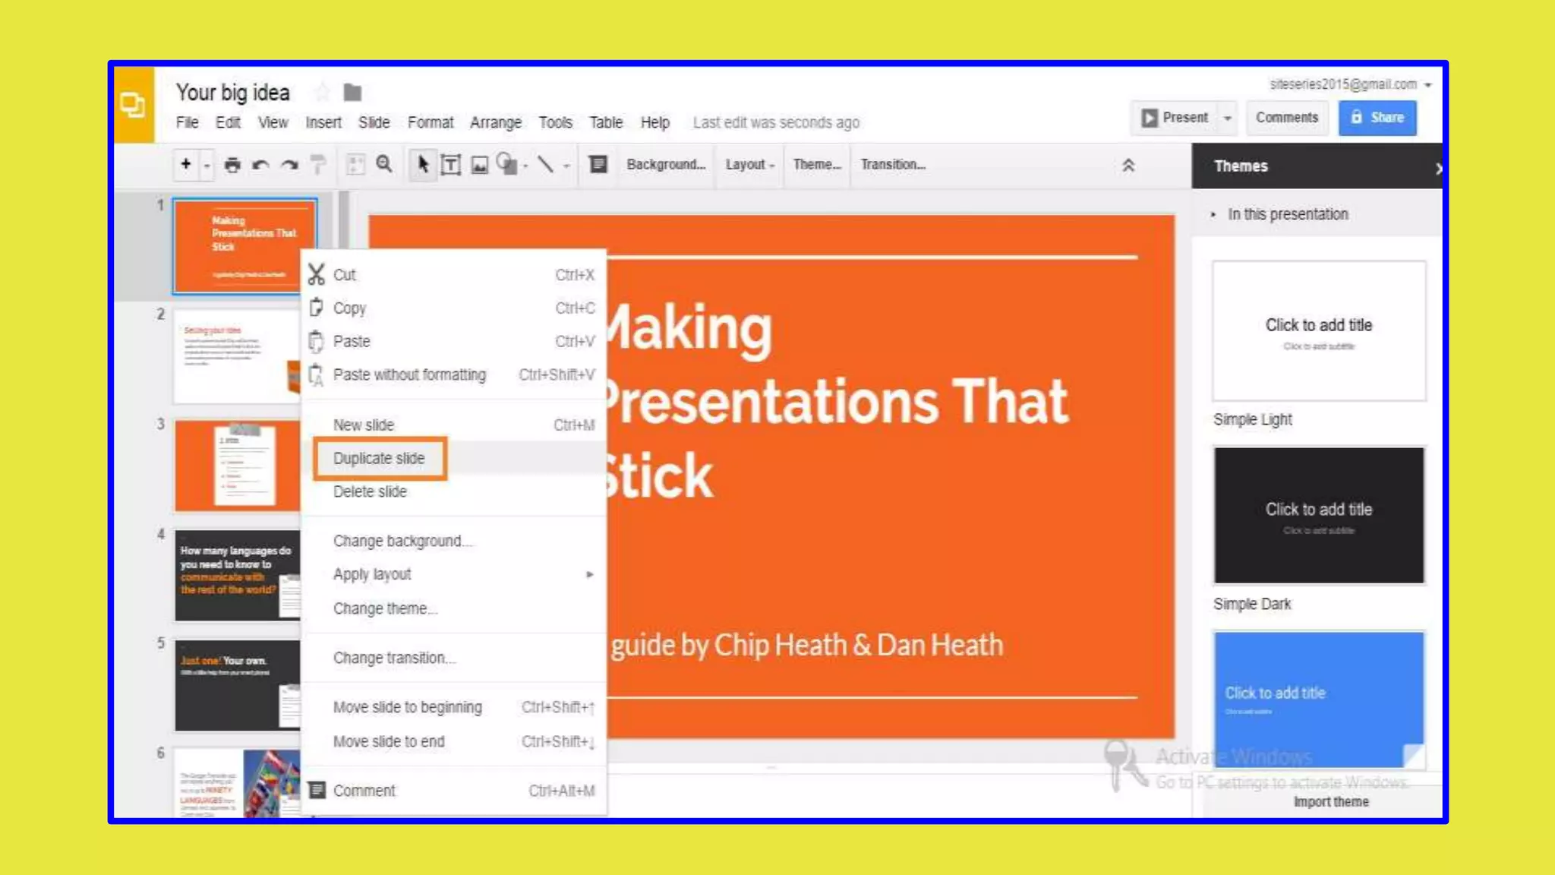Viewport: 1555px width, 875px height.
Task: Click the Undo arrow icon
Action: [260, 165]
